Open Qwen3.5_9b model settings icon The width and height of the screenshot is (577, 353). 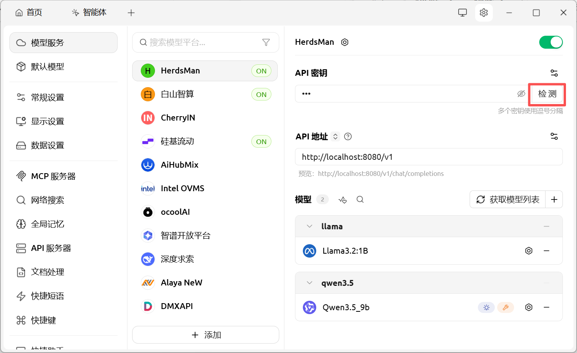point(529,307)
